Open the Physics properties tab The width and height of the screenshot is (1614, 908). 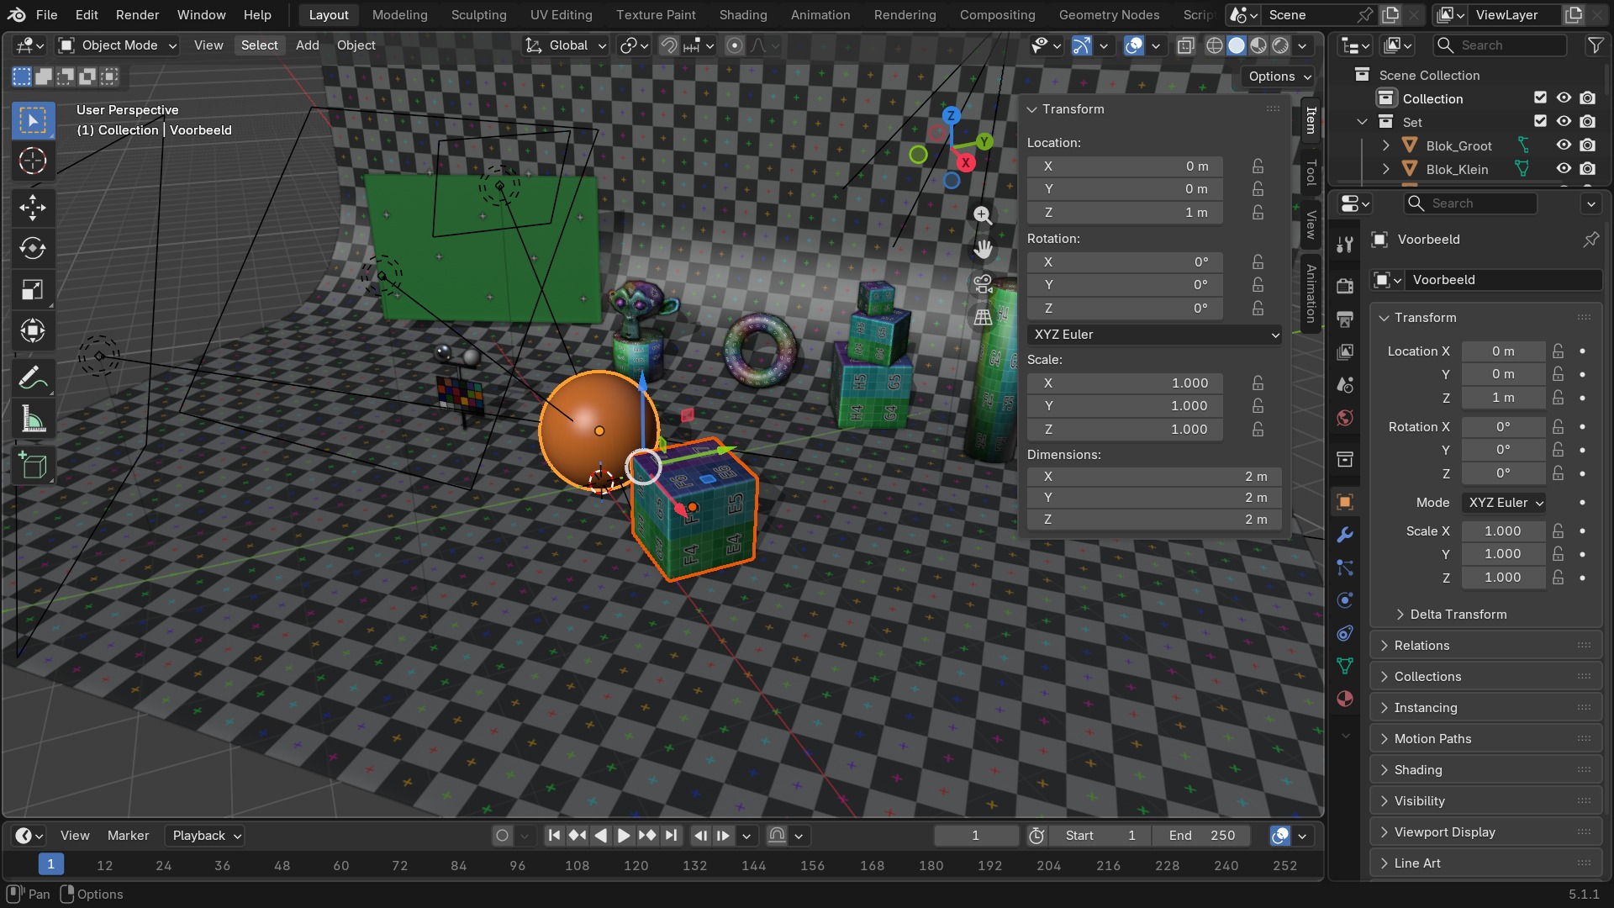coord(1344,600)
